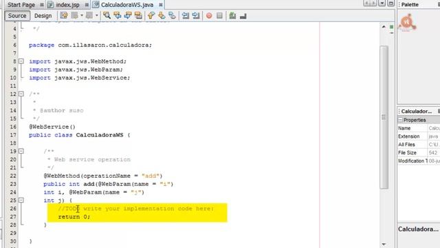Click the File Size value 542
Viewport: 440px width, 248px height.
[x=433, y=153]
